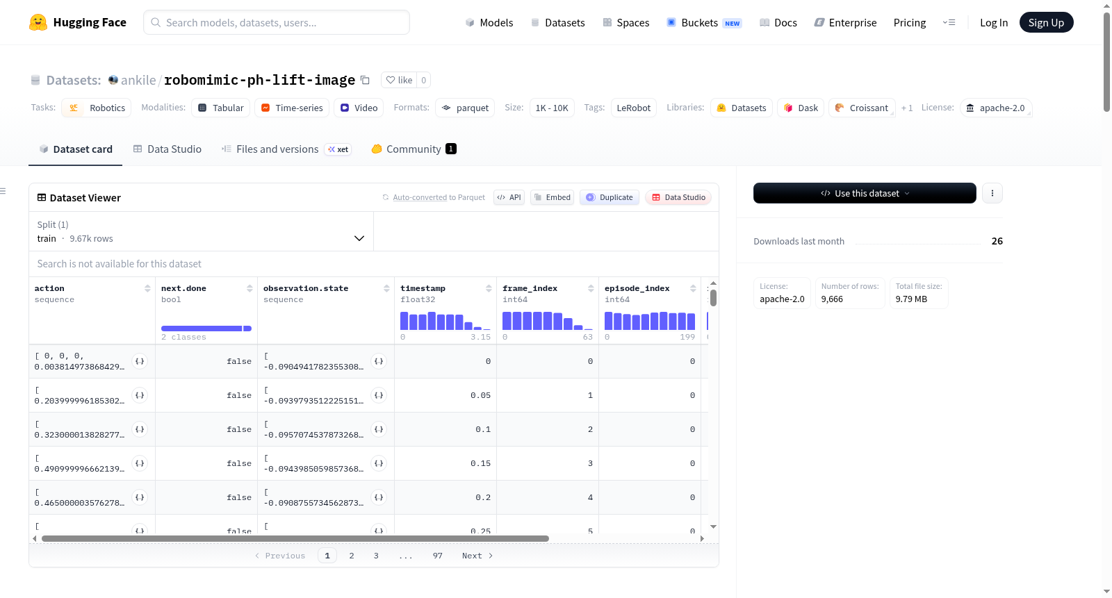Sort the timestamp column
The width and height of the screenshot is (1112, 598).
tap(489, 288)
